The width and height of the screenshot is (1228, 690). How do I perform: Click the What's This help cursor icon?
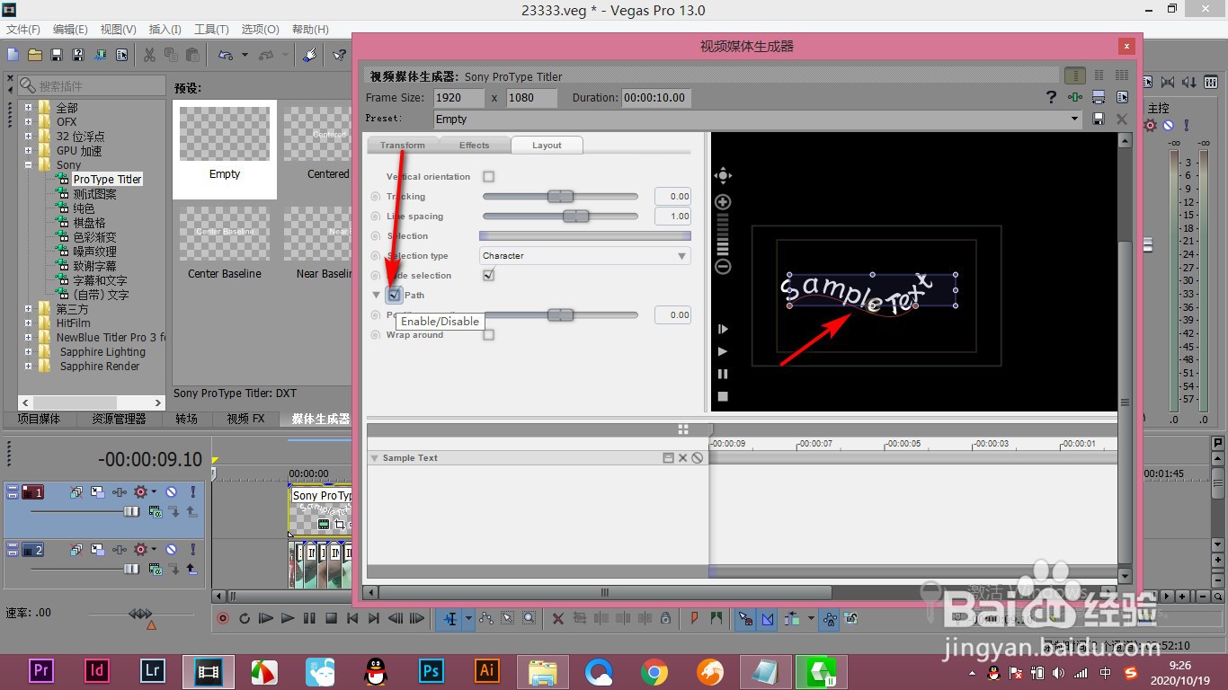click(339, 55)
